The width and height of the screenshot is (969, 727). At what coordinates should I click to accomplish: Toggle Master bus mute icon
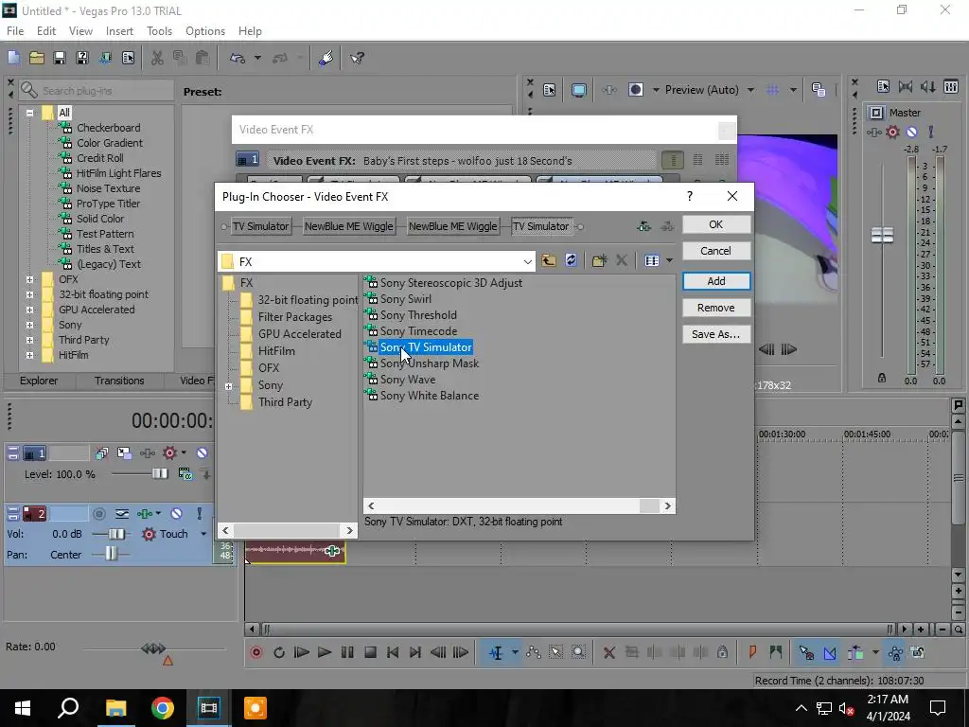tap(911, 132)
